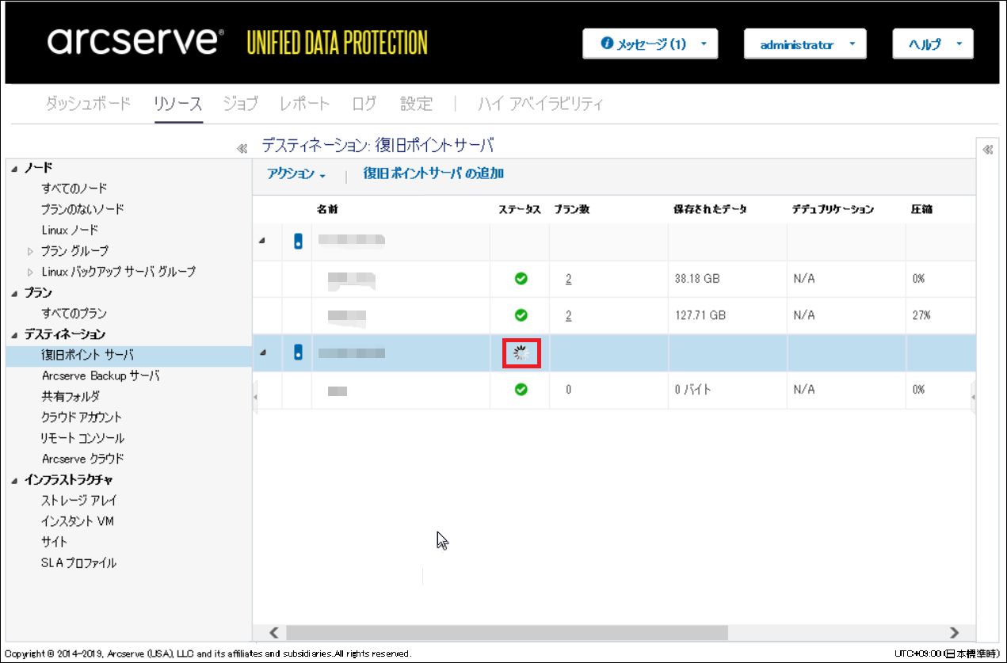Click the デデュプリケーション column header
1007x663 pixels.
point(833,209)
